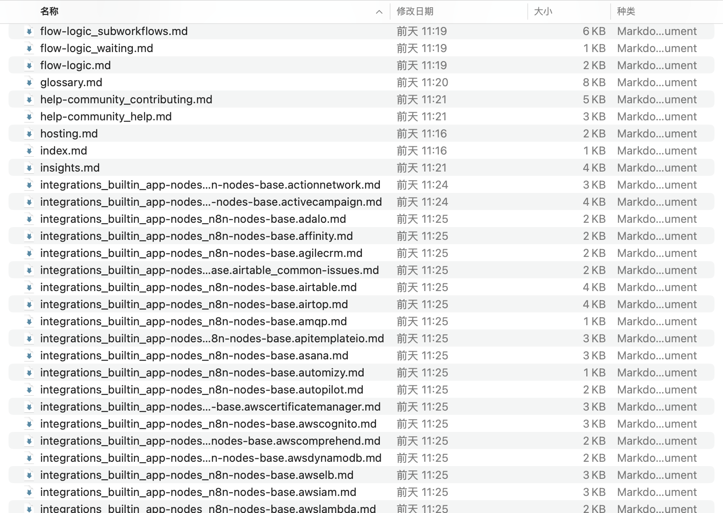Screen dimensions: 723x513
Task: Toggle sort order via the 名称 column arrow
Action: click(379, 12)
